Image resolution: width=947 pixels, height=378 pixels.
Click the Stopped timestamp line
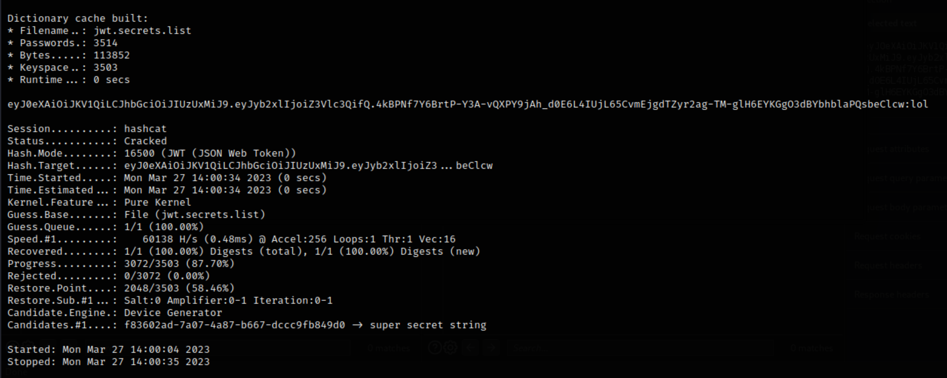(108, 362)
